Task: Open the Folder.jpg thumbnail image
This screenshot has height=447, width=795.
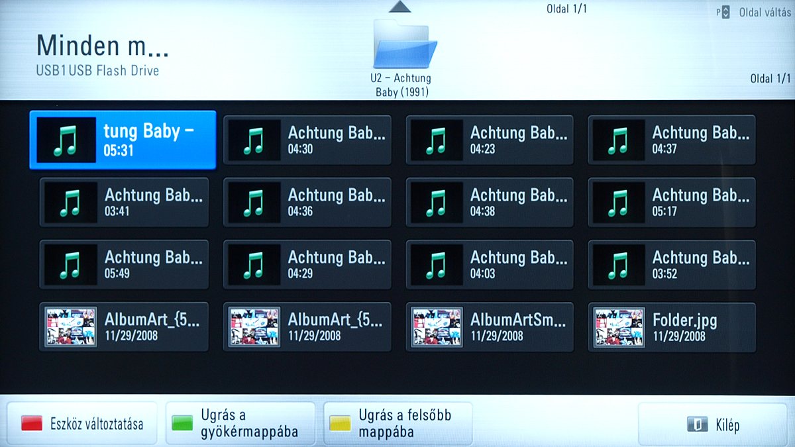Action: [619, 327]
